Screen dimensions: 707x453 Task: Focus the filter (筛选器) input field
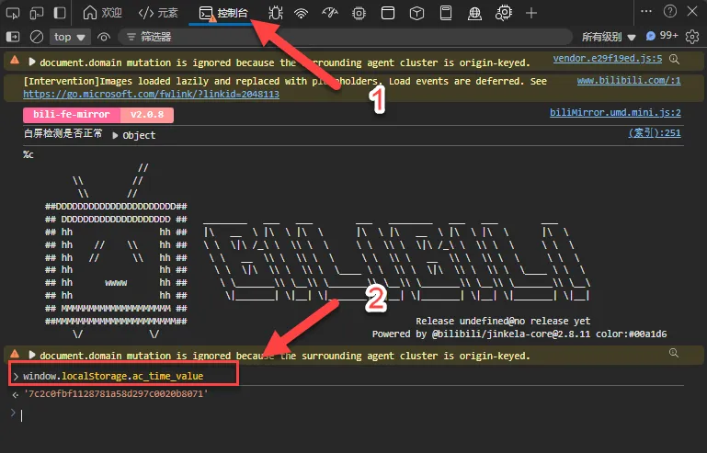pos(345,37)
